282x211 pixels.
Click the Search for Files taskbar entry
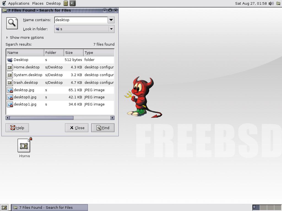tap(50, 208)
